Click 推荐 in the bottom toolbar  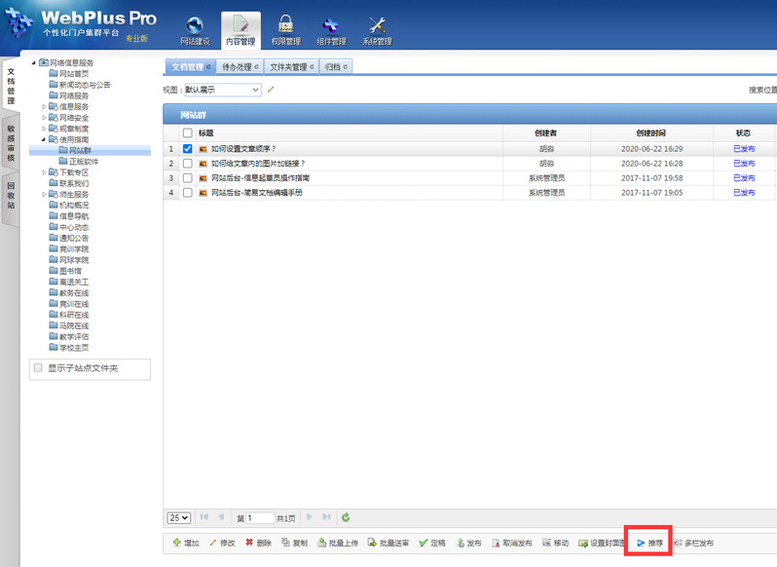click(x=649, y=543)
